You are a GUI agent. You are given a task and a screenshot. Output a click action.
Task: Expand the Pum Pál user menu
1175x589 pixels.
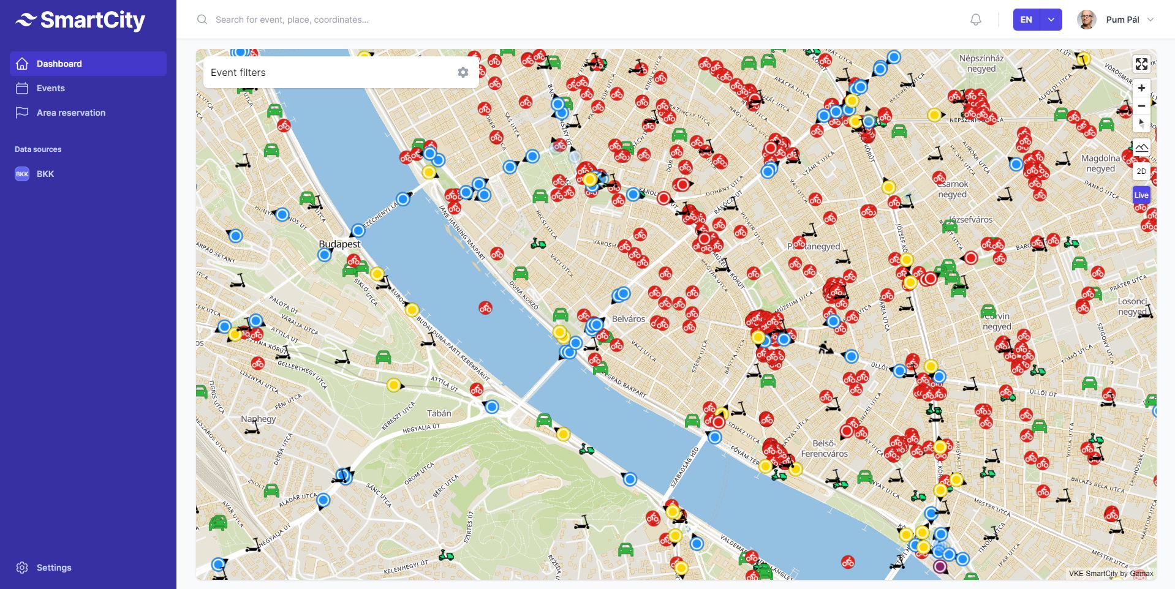(1150, 20)
